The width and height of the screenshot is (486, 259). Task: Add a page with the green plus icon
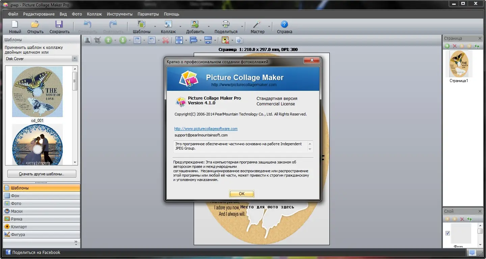pos(447,46)
